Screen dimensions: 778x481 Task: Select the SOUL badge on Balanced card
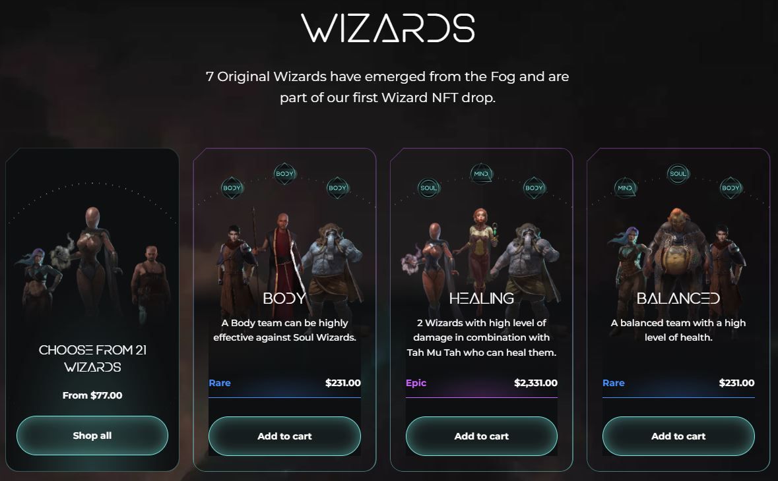point(678,174)
